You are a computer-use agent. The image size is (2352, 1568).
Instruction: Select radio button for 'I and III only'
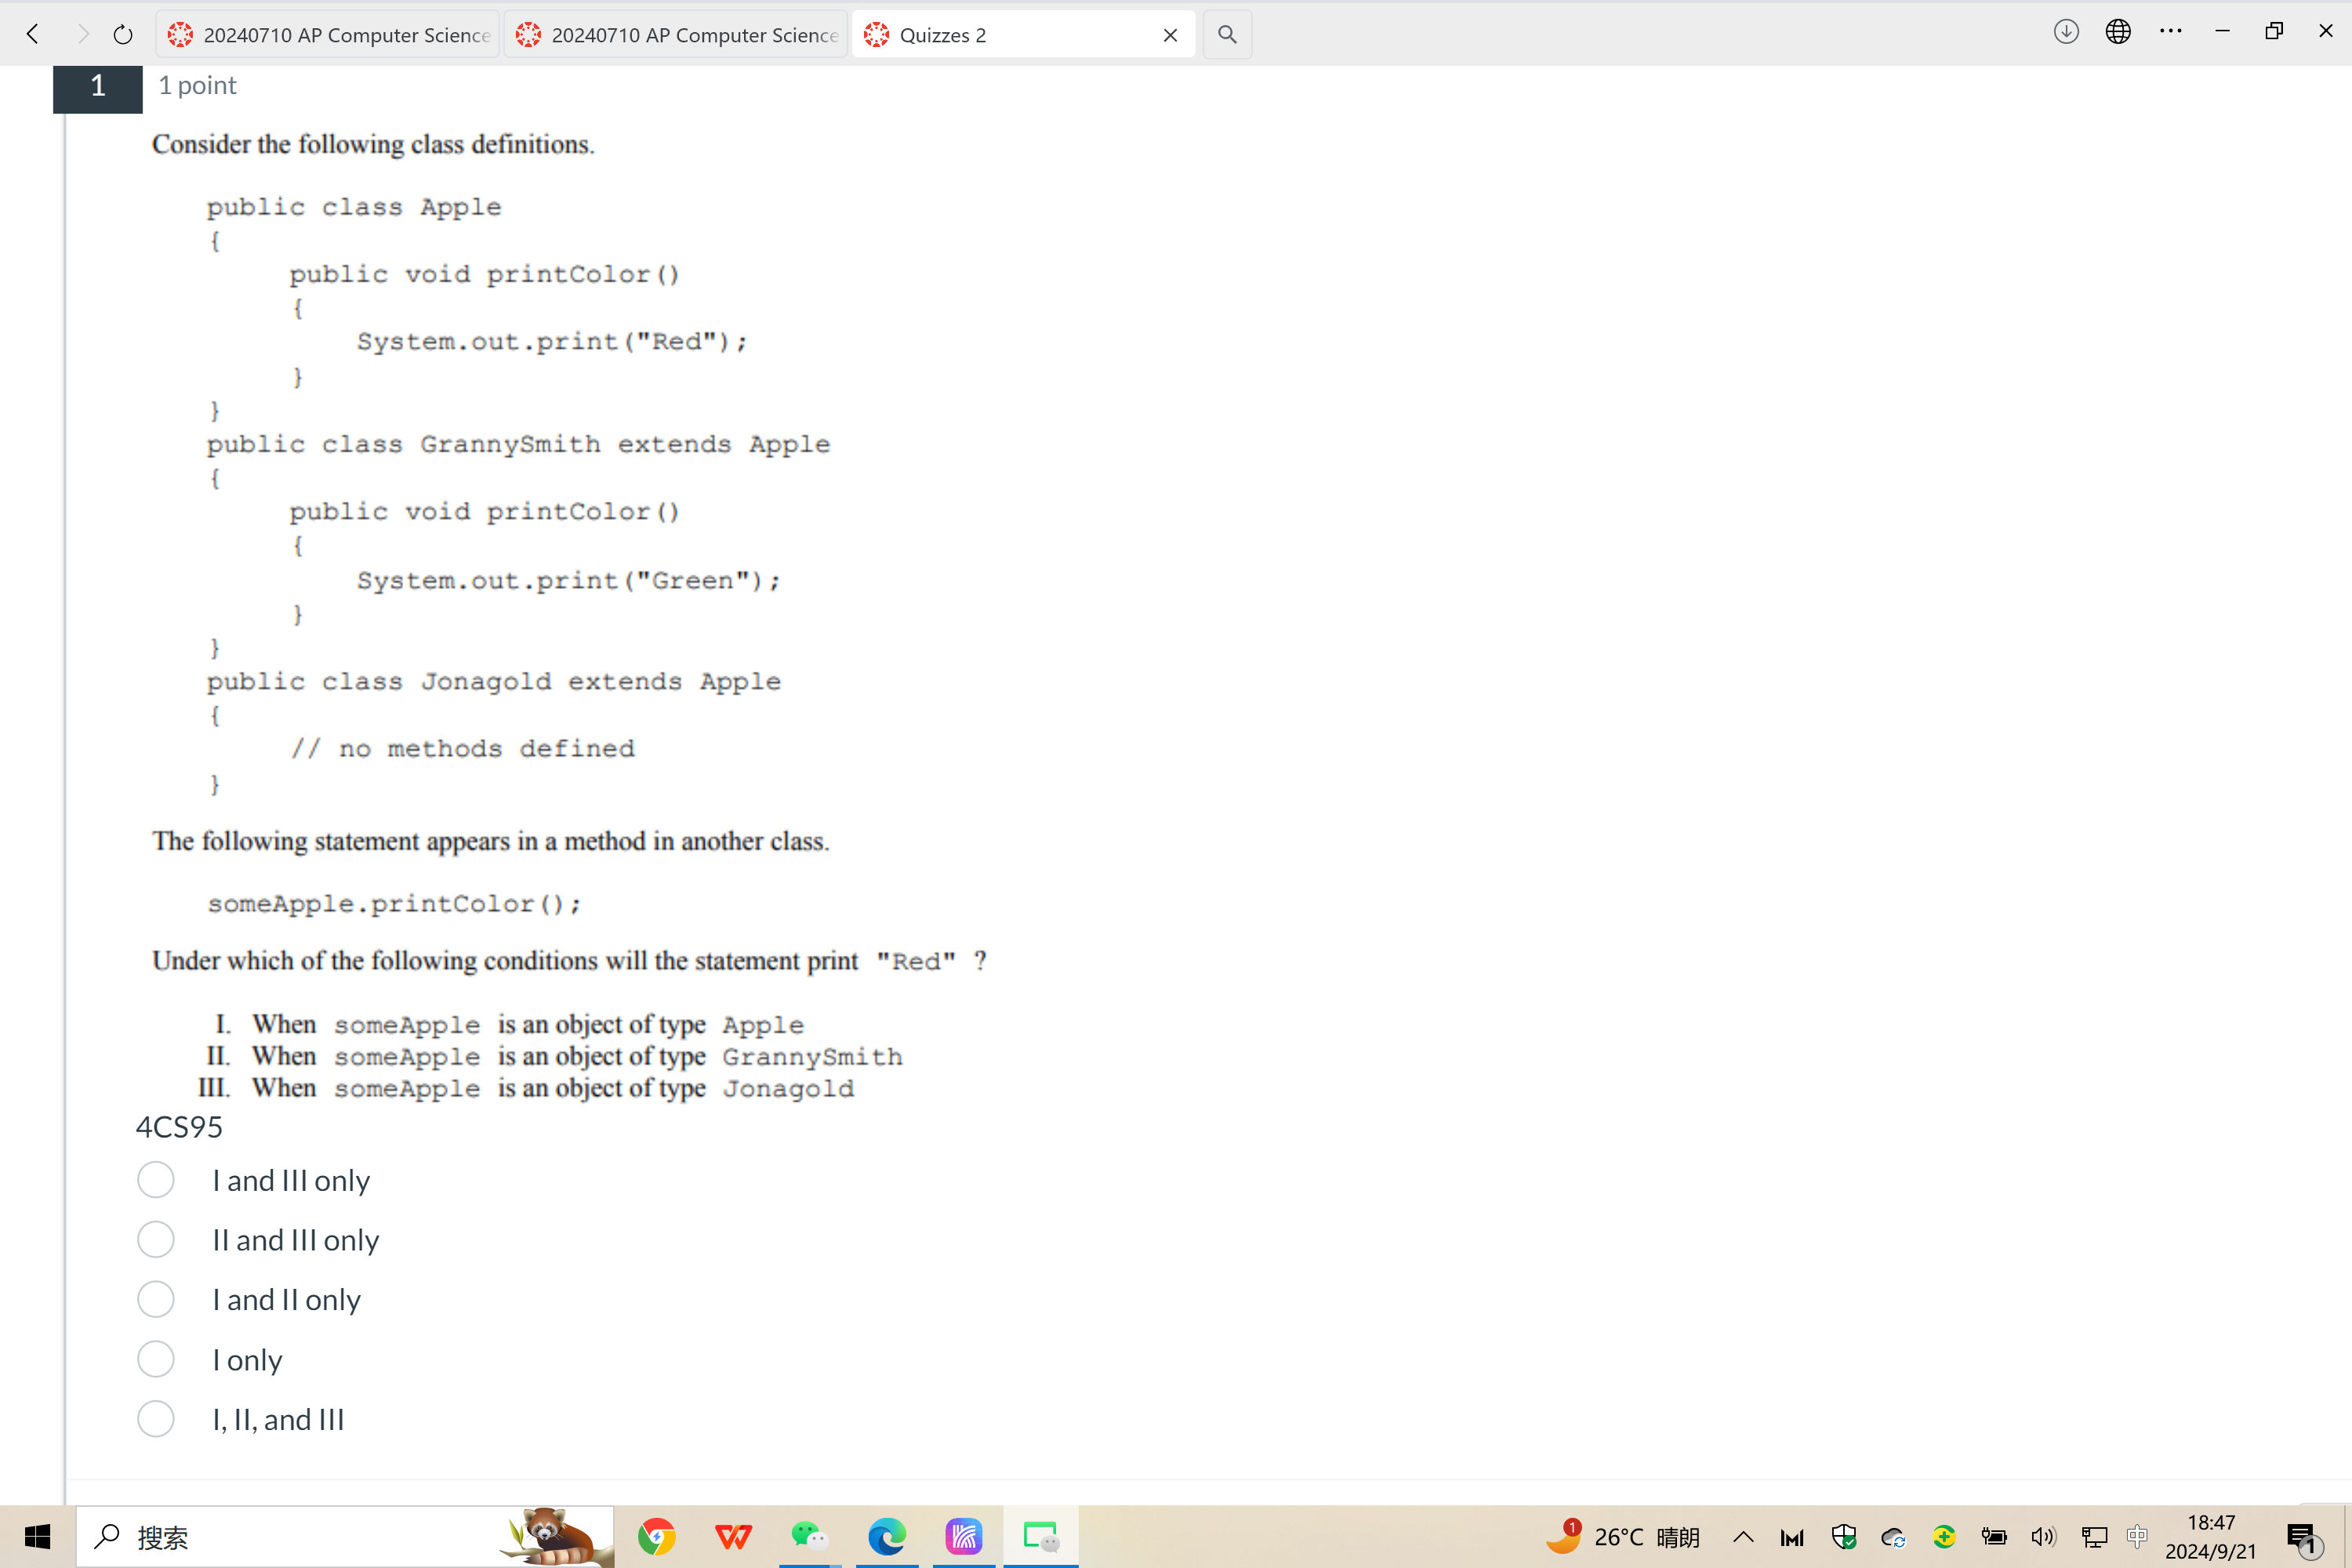156,1179
